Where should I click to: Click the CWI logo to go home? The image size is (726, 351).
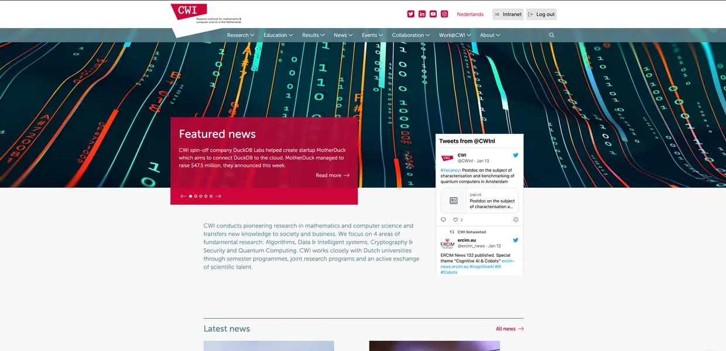click(x=187, y=13)
